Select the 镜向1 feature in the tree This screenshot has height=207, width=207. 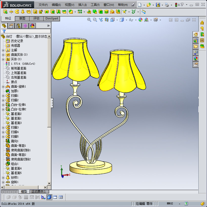point(14,141)
